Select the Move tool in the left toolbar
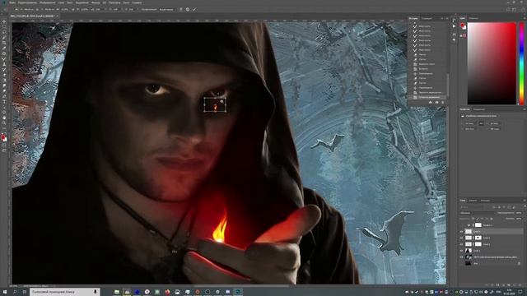This screenshot has width=527, height=296. pyautogui.click(x=4, y=22)
